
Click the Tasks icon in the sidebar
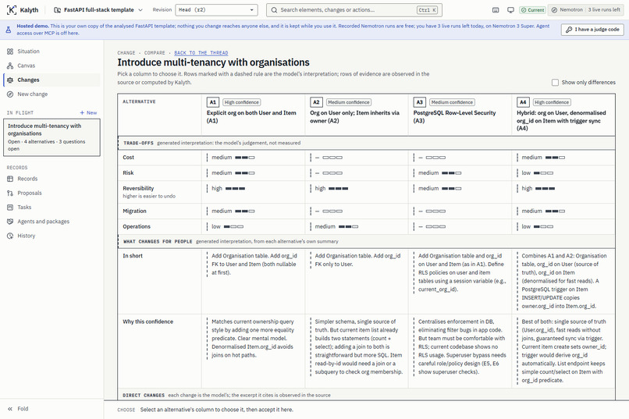point(10,208)
